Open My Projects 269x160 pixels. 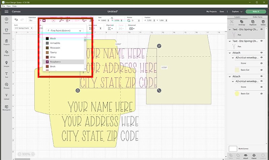(x=212, y=11)
